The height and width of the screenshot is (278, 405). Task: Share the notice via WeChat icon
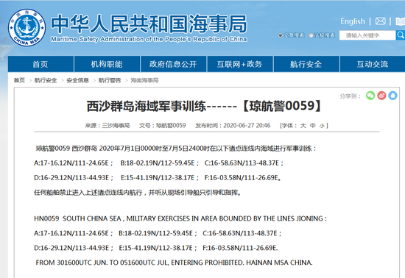click(370, 96)
